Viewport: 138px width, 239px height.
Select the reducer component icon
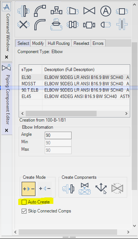[x=73, y=11]
